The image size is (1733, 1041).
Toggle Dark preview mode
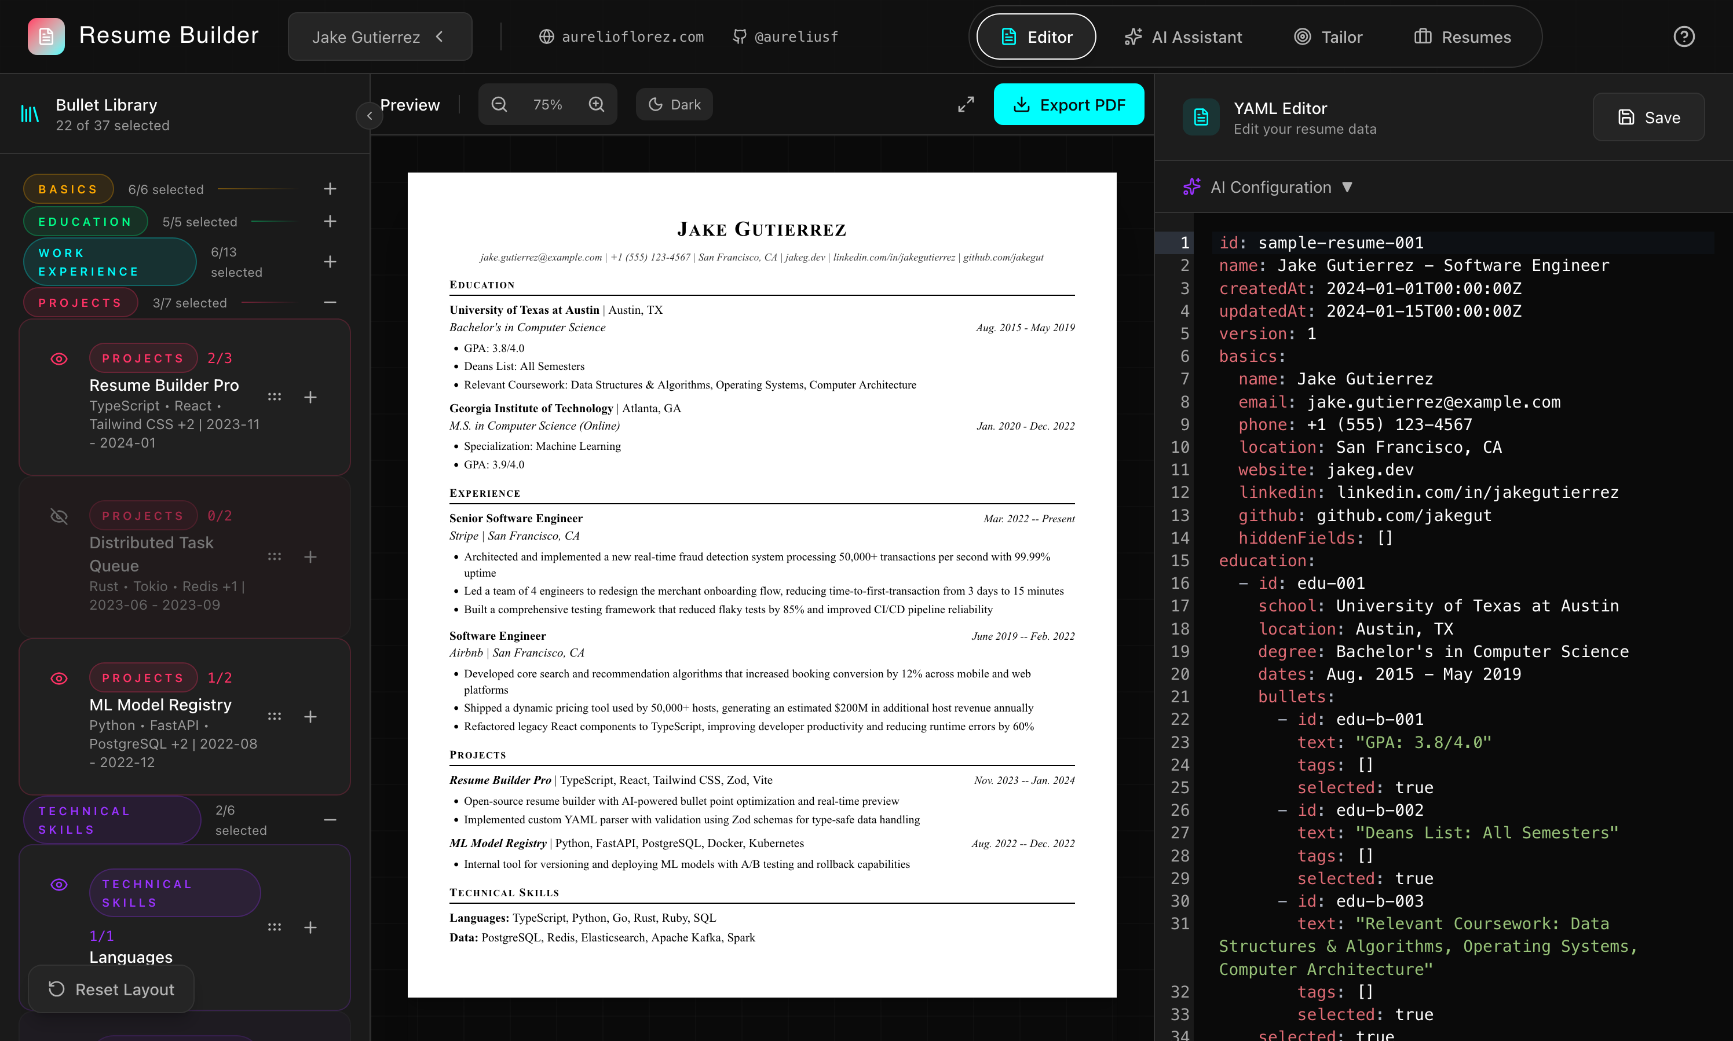point(674,105)
